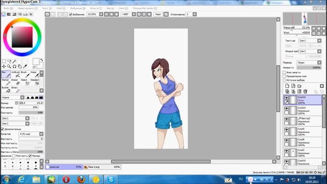Adjust the layer Непроз-ть opacity slider
327x184 pixels.
[309, 67]
